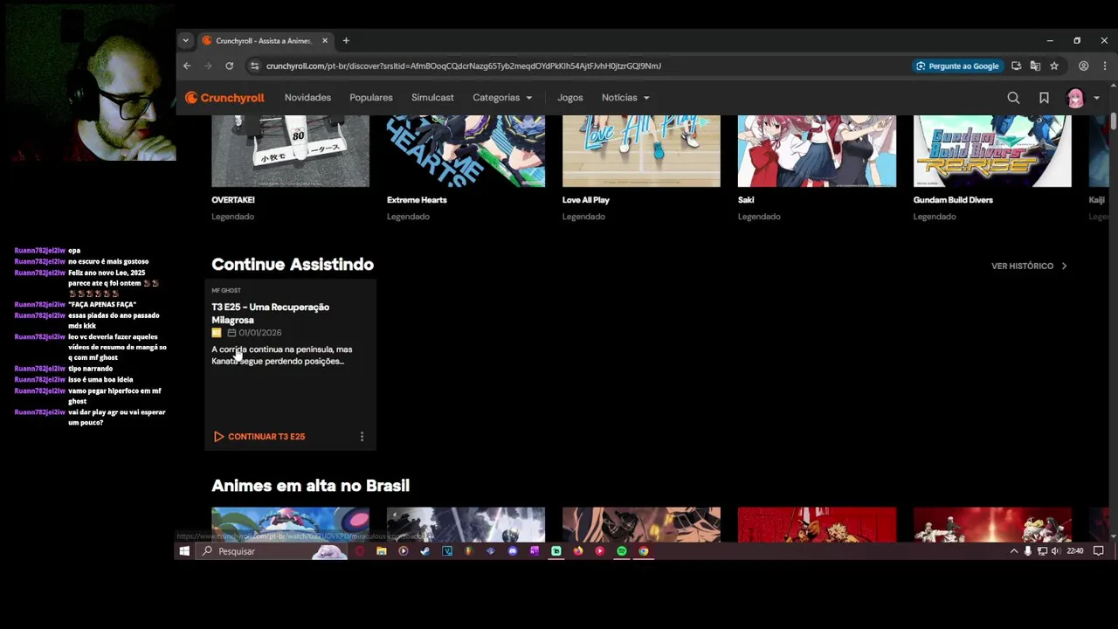
Task: Open the Chrome profile icon
Action: 1084,66
